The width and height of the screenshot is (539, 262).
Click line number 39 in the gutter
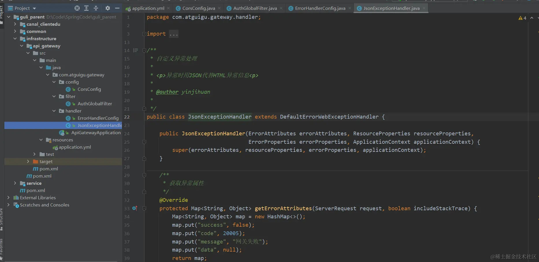coord(127,258)
